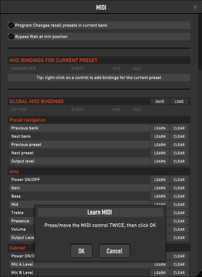Viewport: 202px width, 277px height.
Task: Click the vertical scrollbar thumb
Action: click(200, 43)
